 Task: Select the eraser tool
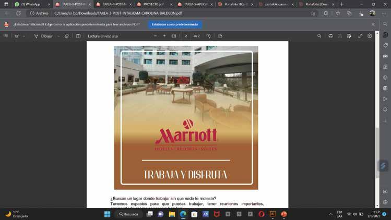point(67,36)
